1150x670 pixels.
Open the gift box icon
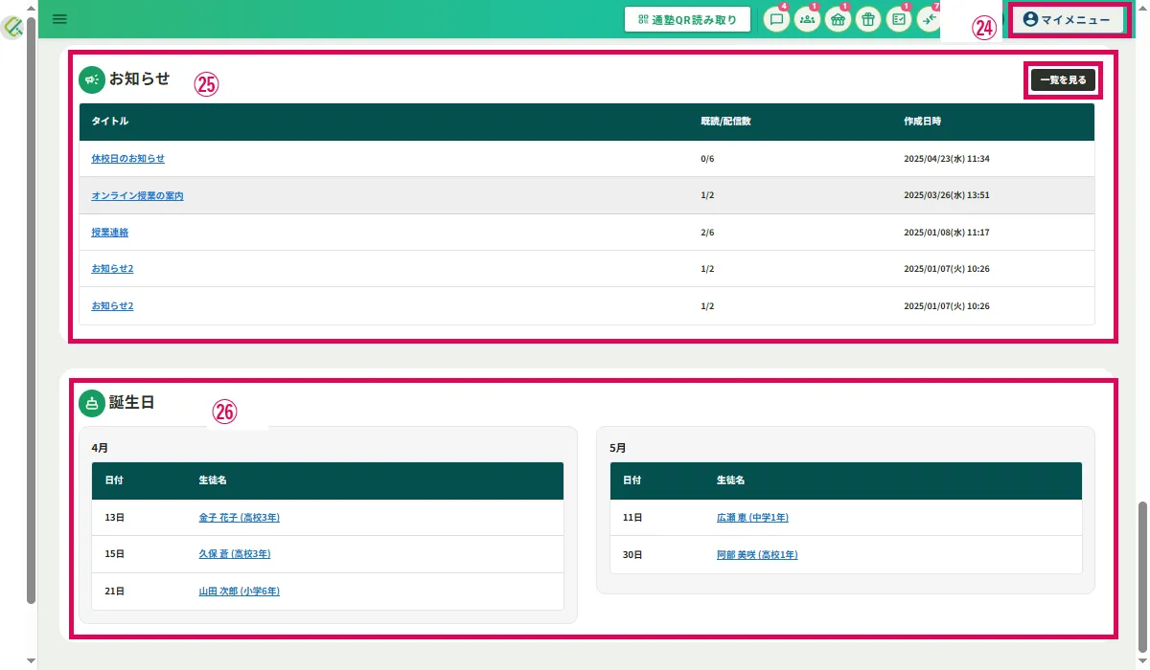tap(868, 19)
